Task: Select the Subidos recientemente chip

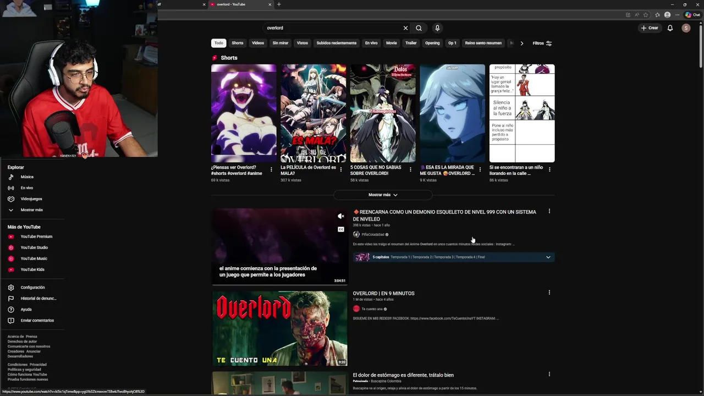Action: (337, 43)
